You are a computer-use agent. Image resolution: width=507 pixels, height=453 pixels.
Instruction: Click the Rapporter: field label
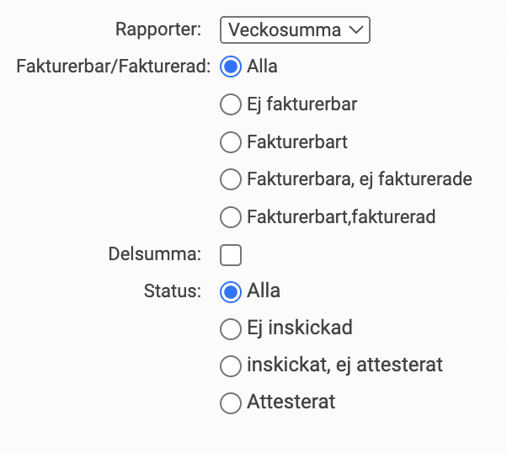pyautogui.click(x=158, y=30)
